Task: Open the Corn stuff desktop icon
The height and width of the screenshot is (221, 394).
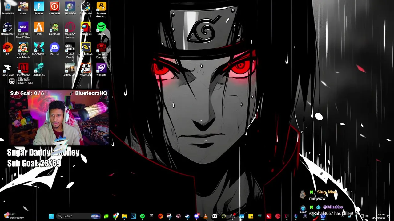Action: pyautogui.click(x=54, y=9)
